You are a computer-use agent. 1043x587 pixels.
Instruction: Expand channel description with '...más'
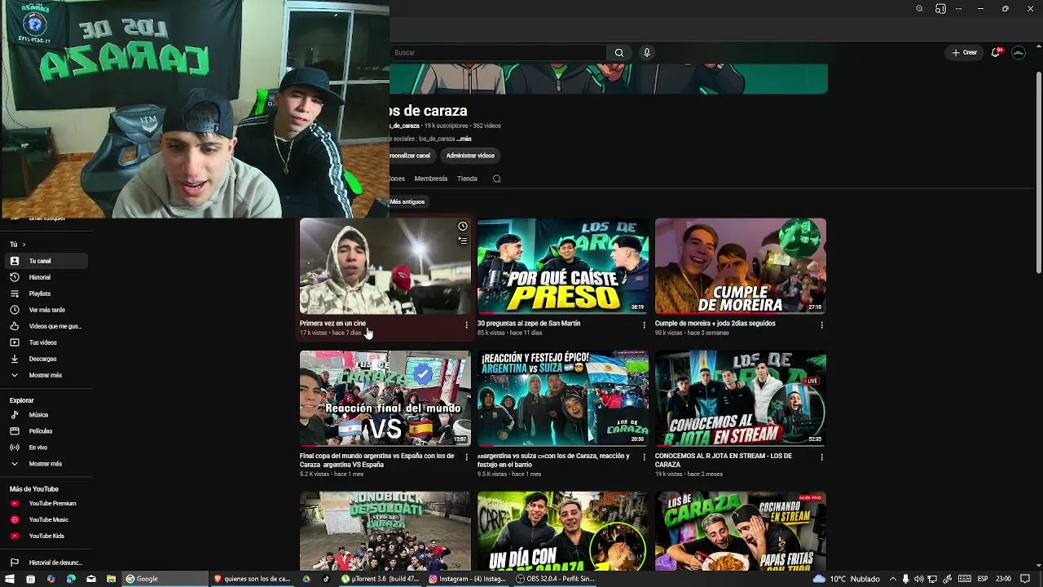464,139
